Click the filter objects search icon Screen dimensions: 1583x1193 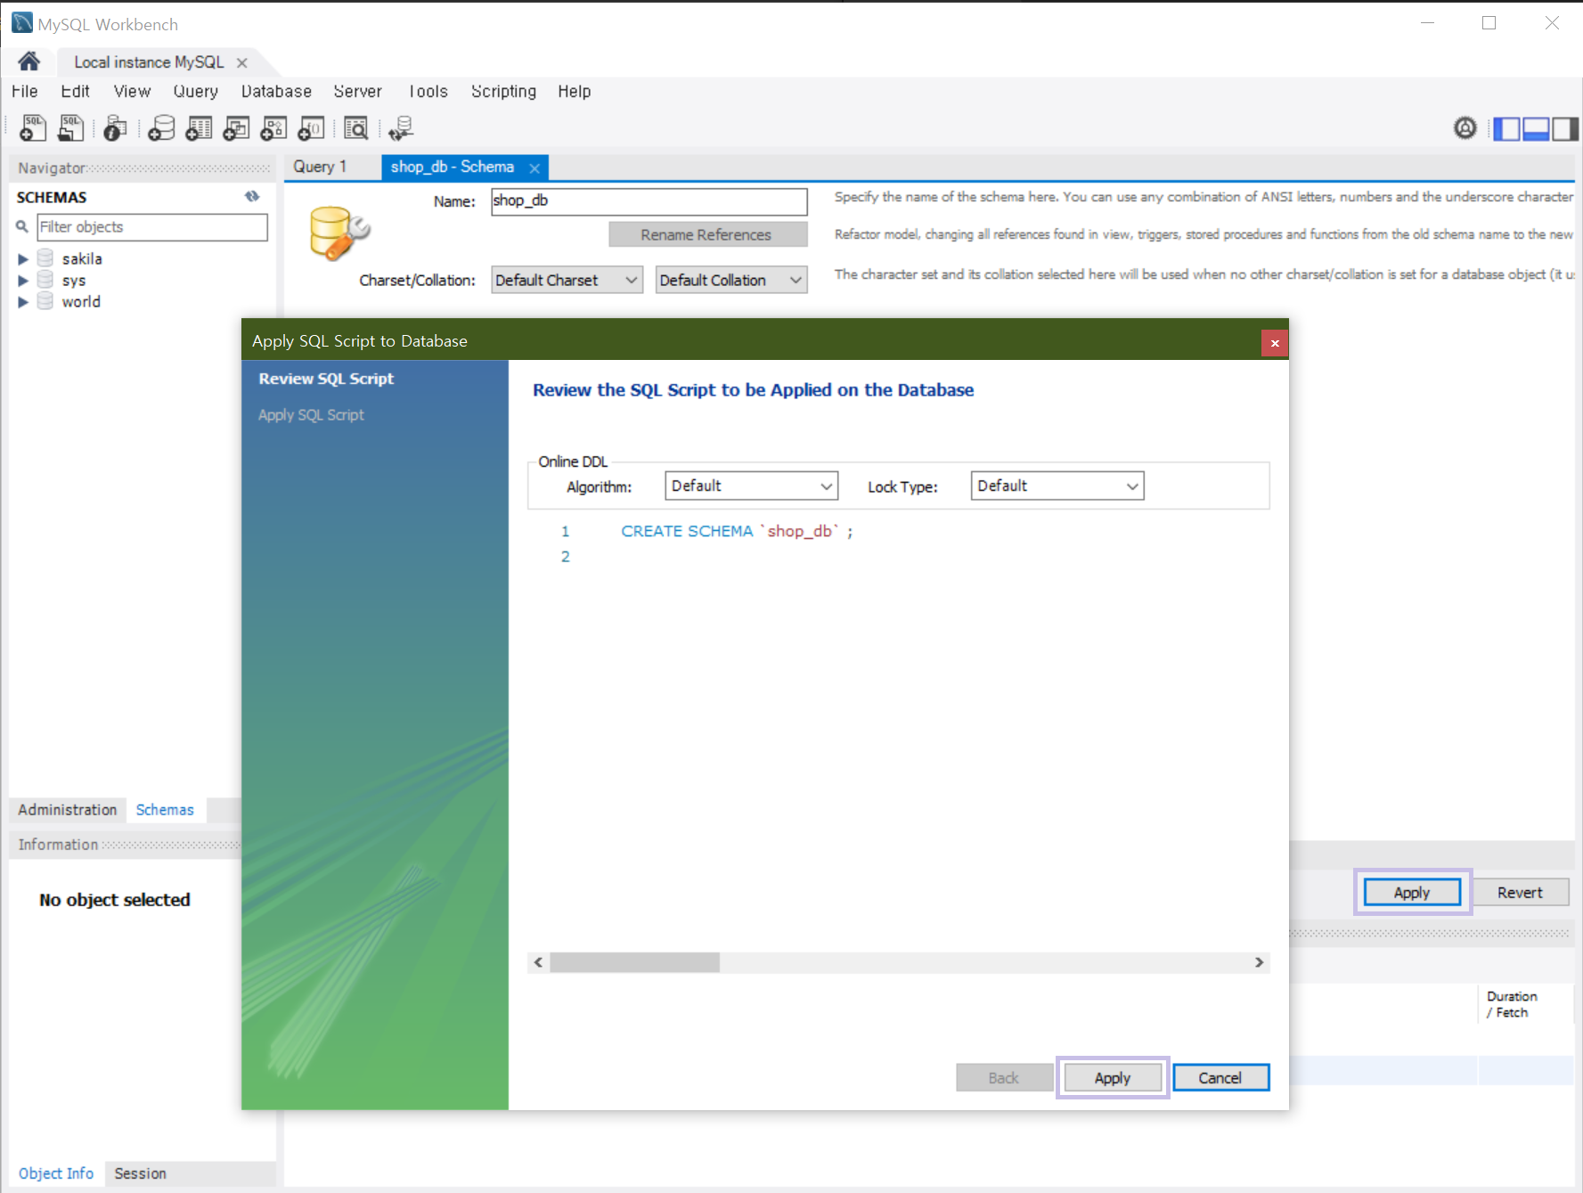tap(22, 227)
